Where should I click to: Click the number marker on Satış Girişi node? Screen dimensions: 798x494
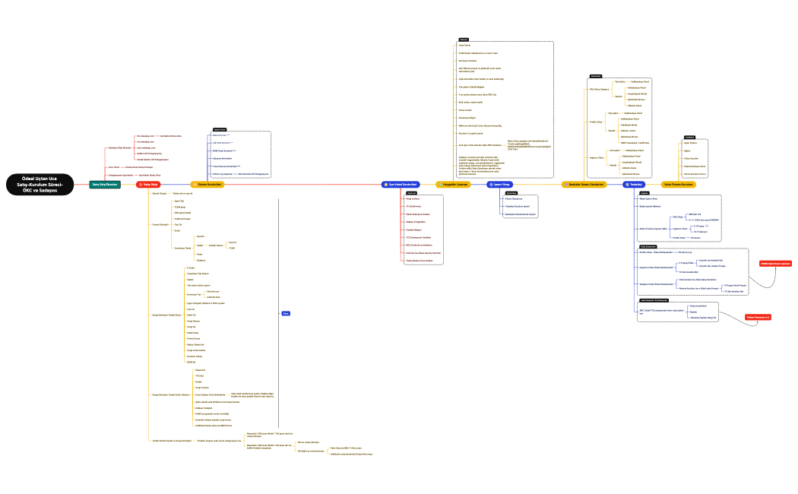[141, 185]
